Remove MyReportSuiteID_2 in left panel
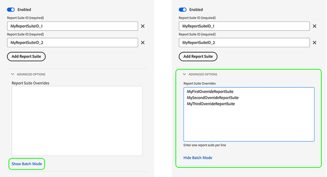The image size is (327, 177). tap(143, 43)
